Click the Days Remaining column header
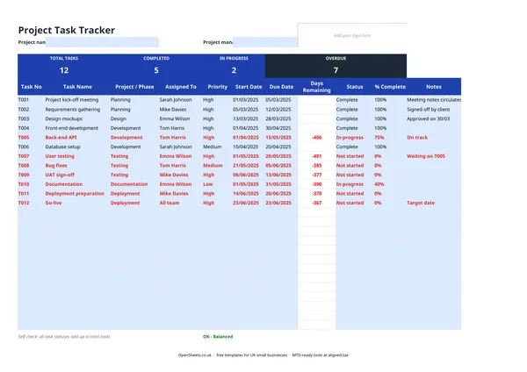This screenshot has width=527, height=372. tap(316, 87)
